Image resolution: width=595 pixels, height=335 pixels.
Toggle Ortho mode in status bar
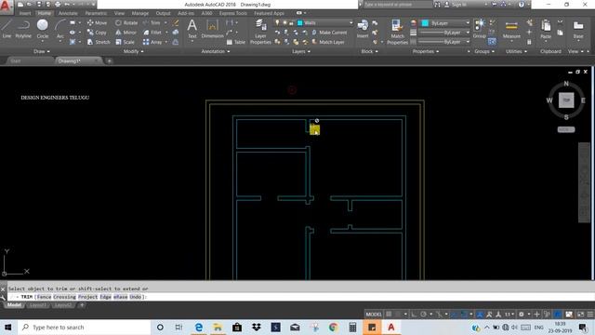pyautogui.click(x=414, y=315)
